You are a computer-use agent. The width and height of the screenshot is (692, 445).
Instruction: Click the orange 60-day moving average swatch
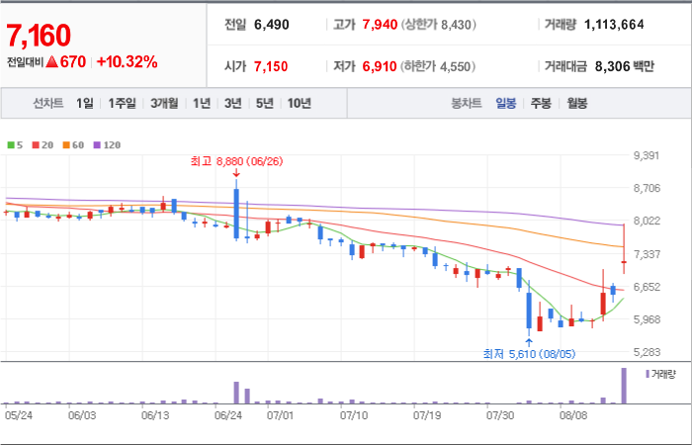click(66, 145)
